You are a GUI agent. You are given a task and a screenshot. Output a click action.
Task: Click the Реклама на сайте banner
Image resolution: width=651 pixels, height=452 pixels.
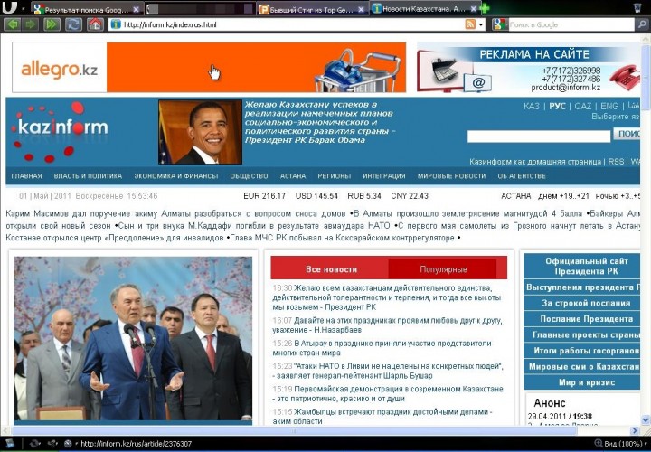(x=529, y=67)
